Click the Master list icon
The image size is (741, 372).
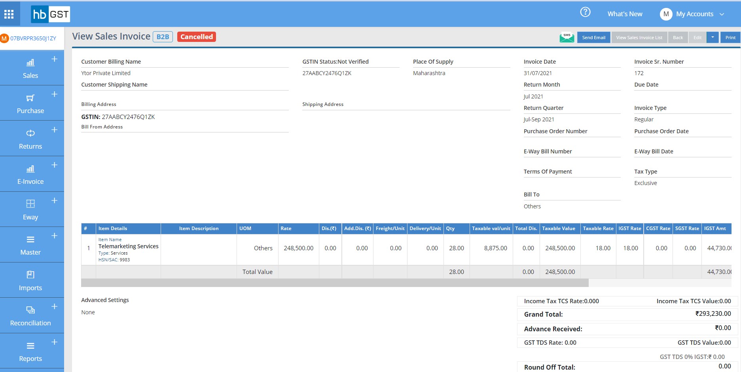tap(30, 240)
